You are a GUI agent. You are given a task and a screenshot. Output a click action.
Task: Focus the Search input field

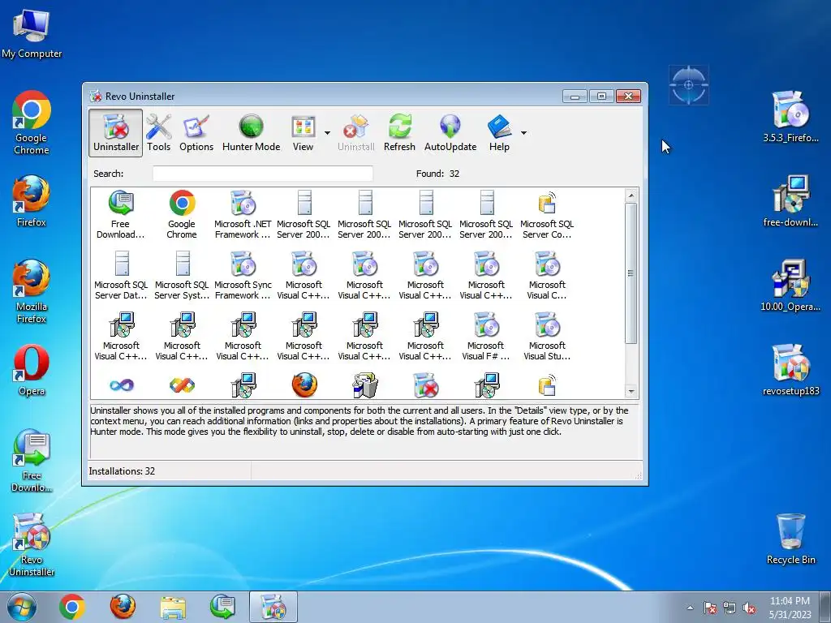coord(263,174)
